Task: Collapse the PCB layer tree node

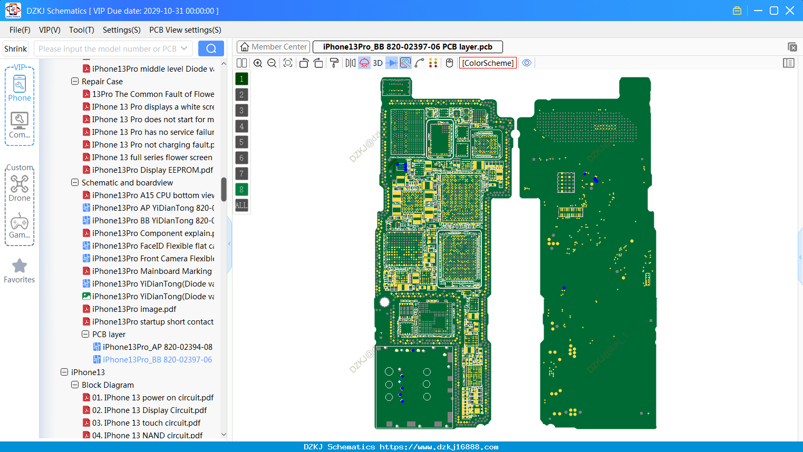Action: click(x=85, y=335)
